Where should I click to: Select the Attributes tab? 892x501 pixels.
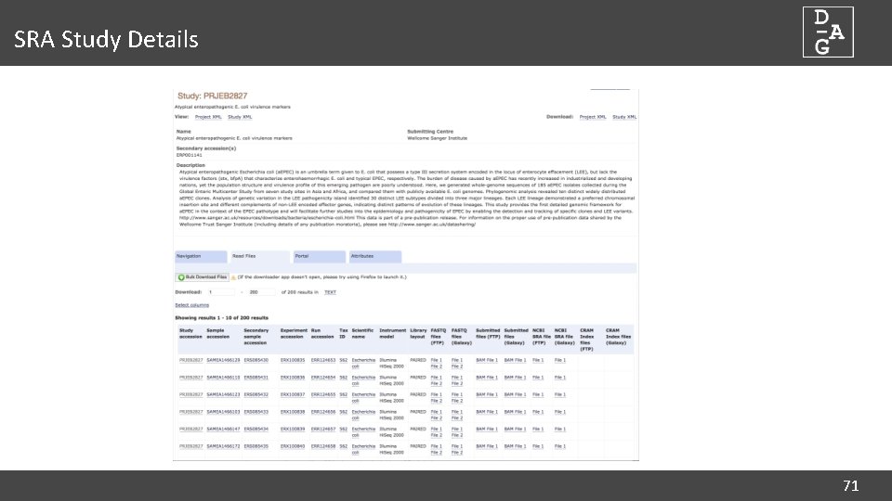pyautogui.click(x=374, y=256)
